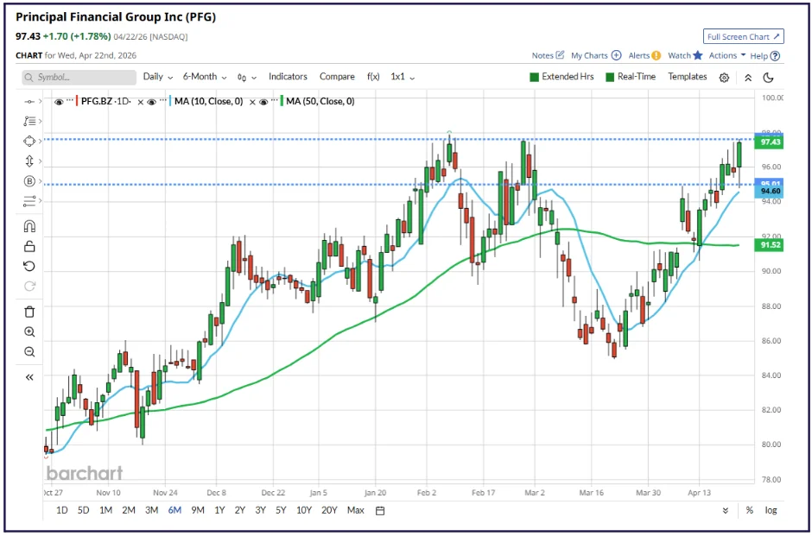Open the Compare menu

(x=337, y=77)
